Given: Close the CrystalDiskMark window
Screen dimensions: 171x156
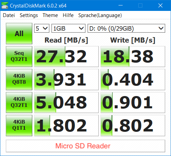Looking at the screenshot, I should (160, 5).
